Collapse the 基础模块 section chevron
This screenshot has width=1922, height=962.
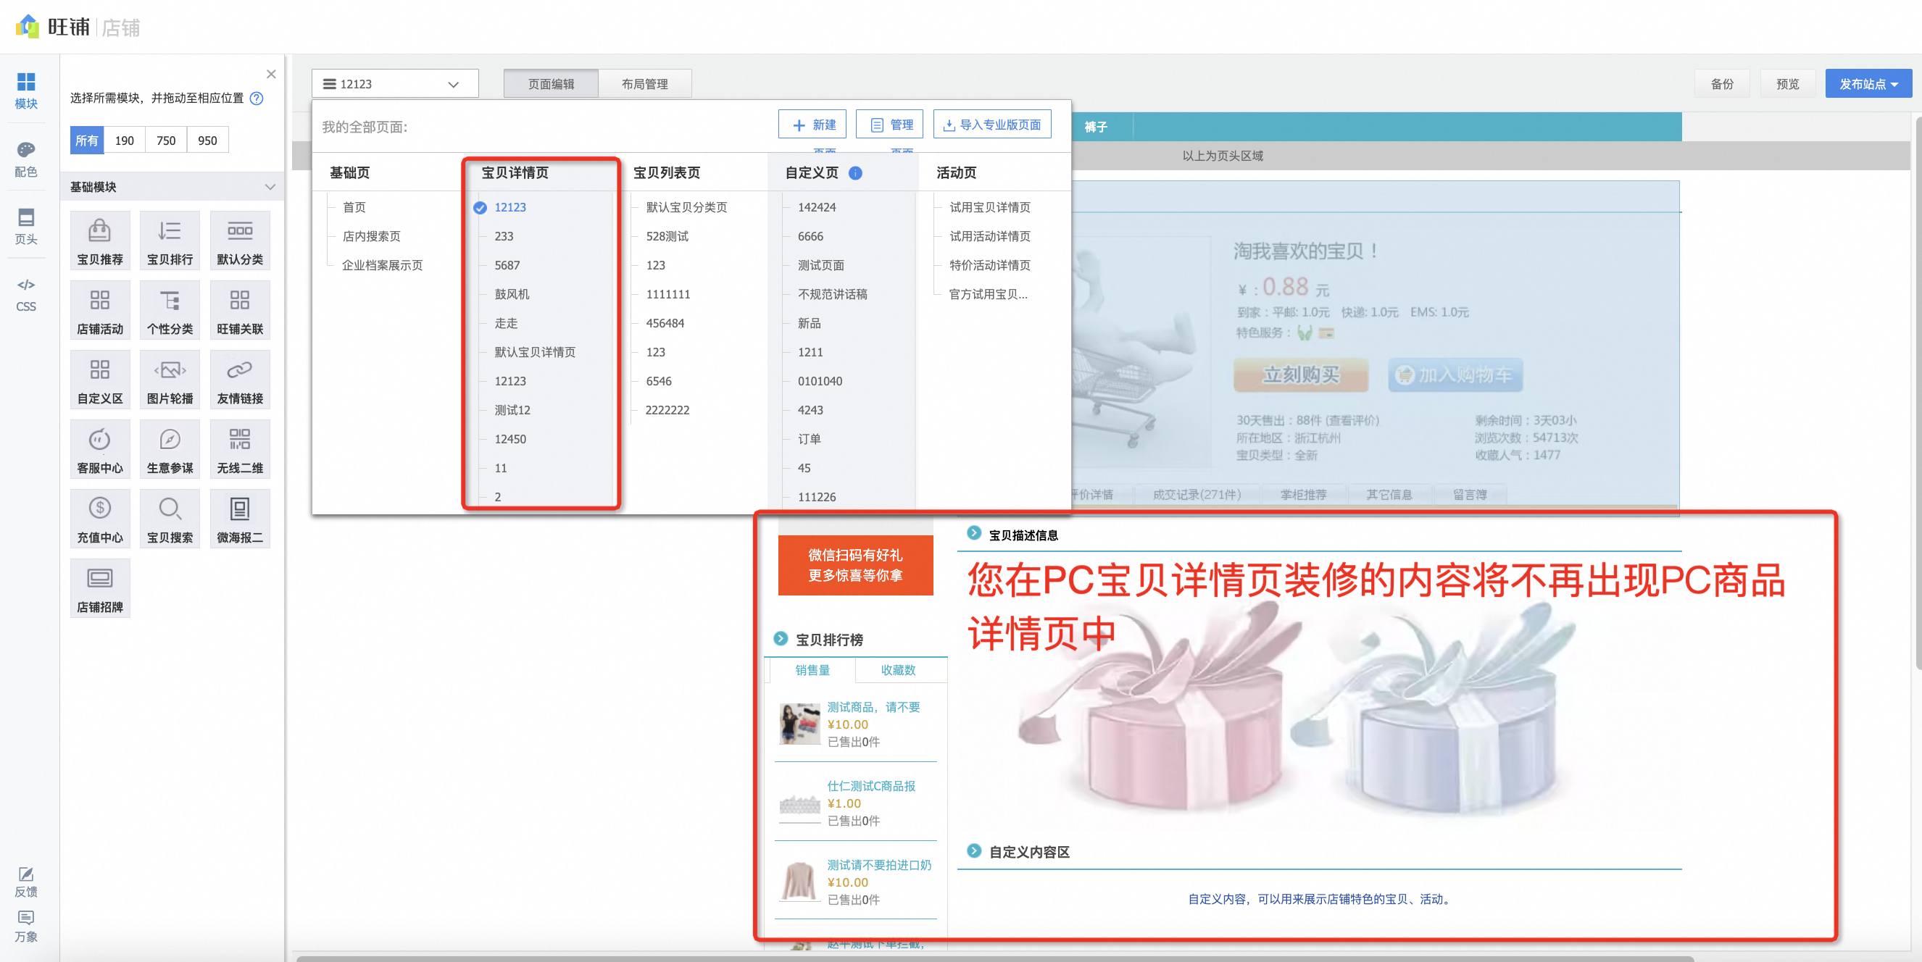tap(270, 187)
